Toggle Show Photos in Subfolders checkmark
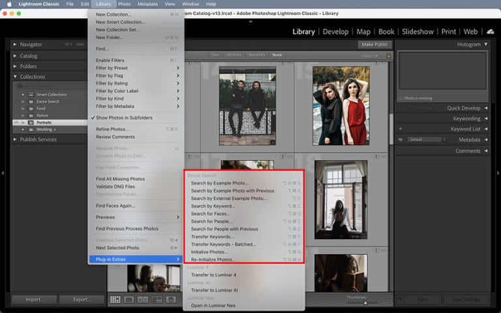Screen dimensions: 501x313 click(x=93, y=117)
